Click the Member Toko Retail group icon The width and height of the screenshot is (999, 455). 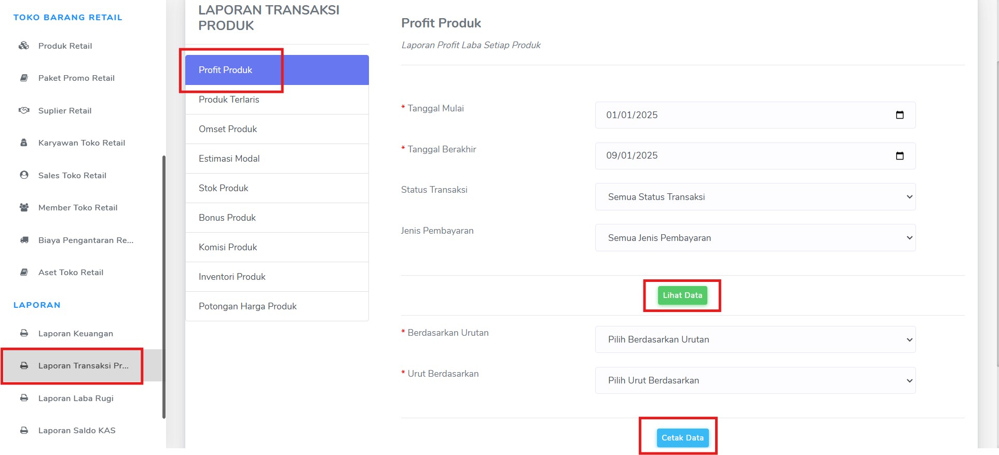tap(24, 207)
